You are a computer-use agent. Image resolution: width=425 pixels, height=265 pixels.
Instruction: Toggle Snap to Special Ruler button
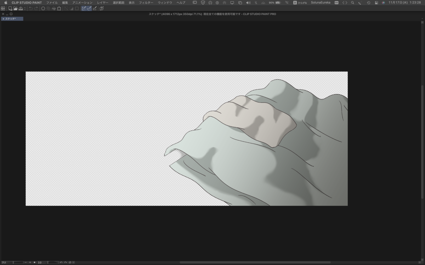89,8
